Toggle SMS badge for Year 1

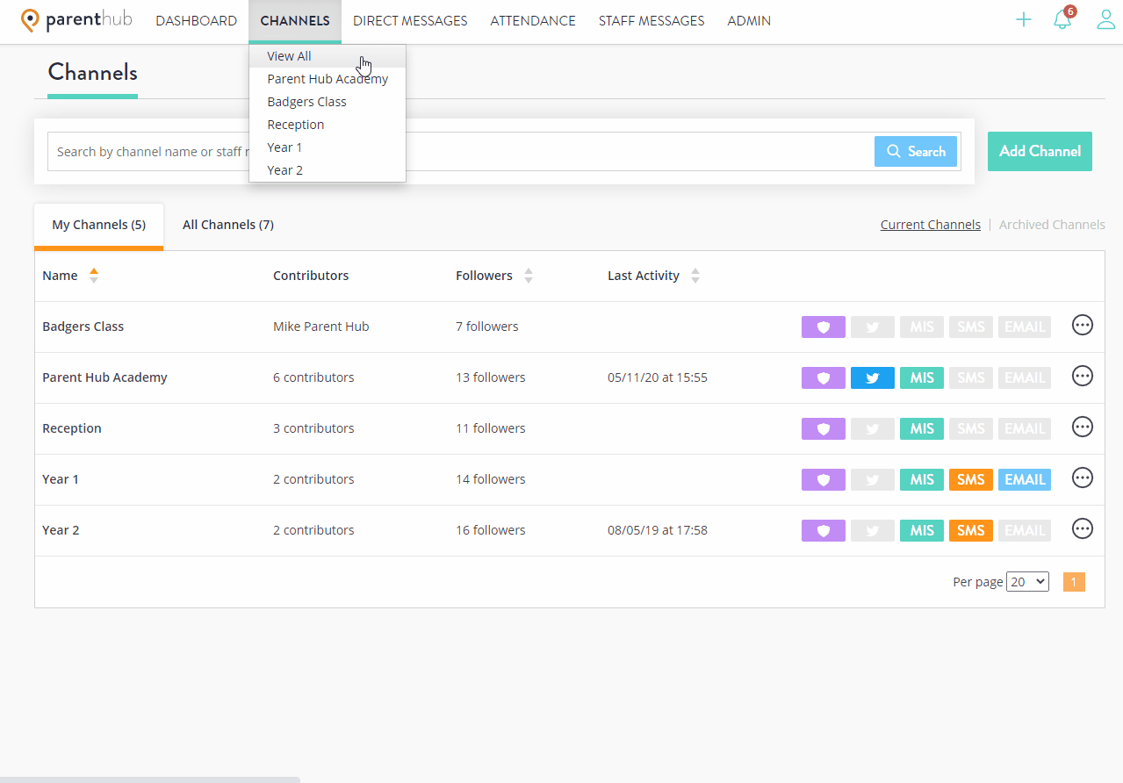click(971, 479)
